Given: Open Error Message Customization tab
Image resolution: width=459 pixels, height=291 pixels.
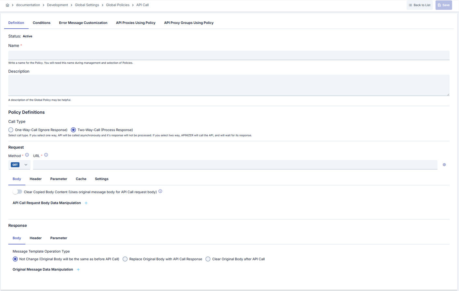Looking at the screenshot, I should coord(83,23).
